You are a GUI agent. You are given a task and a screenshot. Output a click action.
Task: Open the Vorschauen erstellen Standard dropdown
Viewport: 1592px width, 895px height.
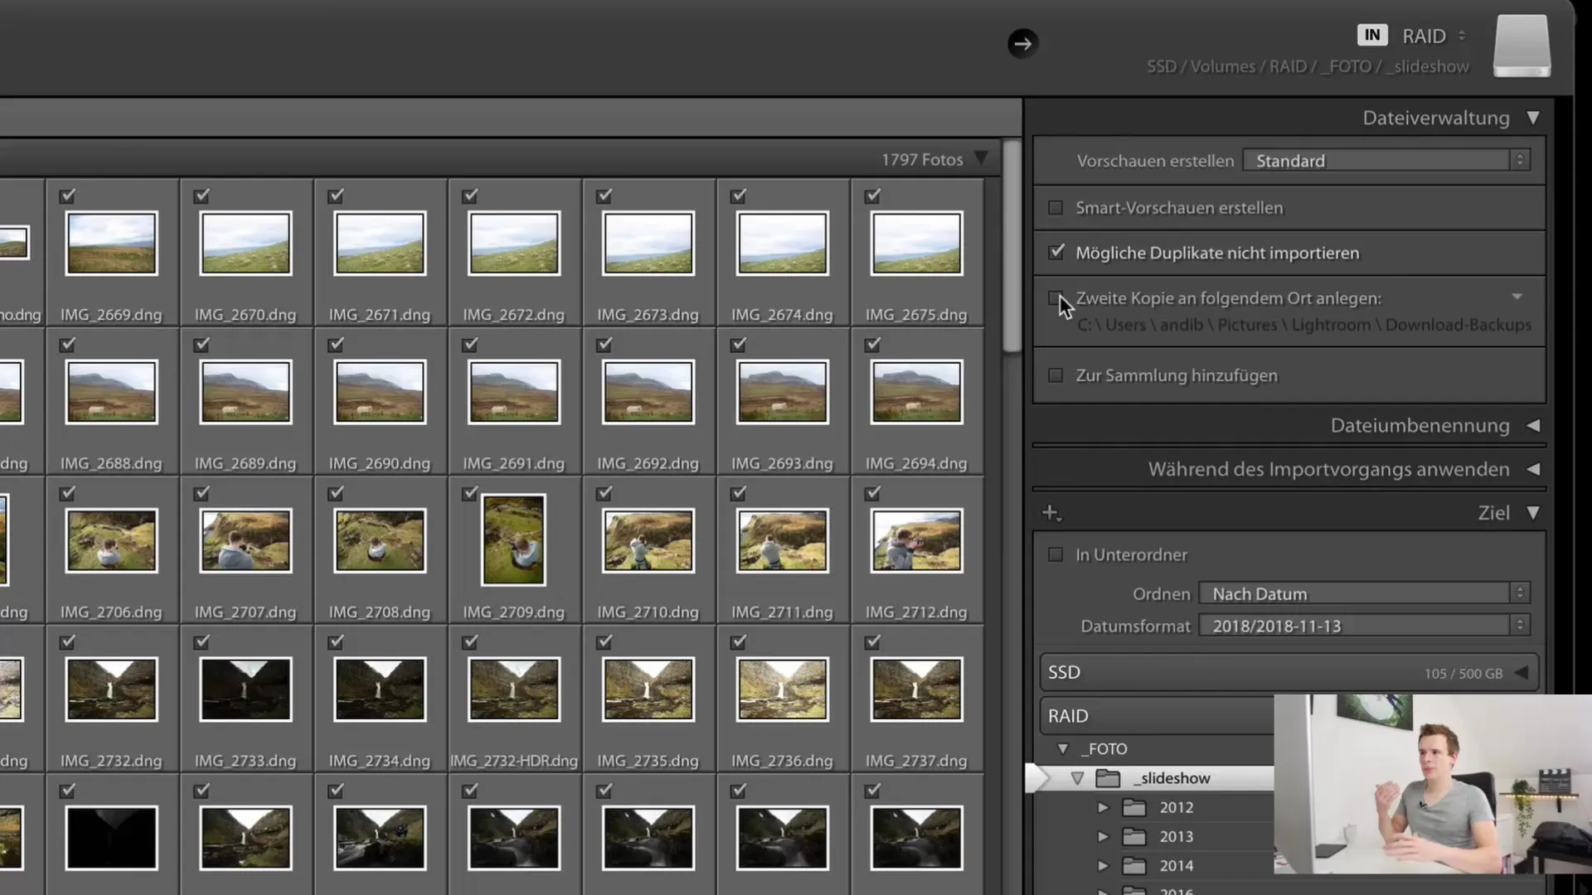[1386, 161]
